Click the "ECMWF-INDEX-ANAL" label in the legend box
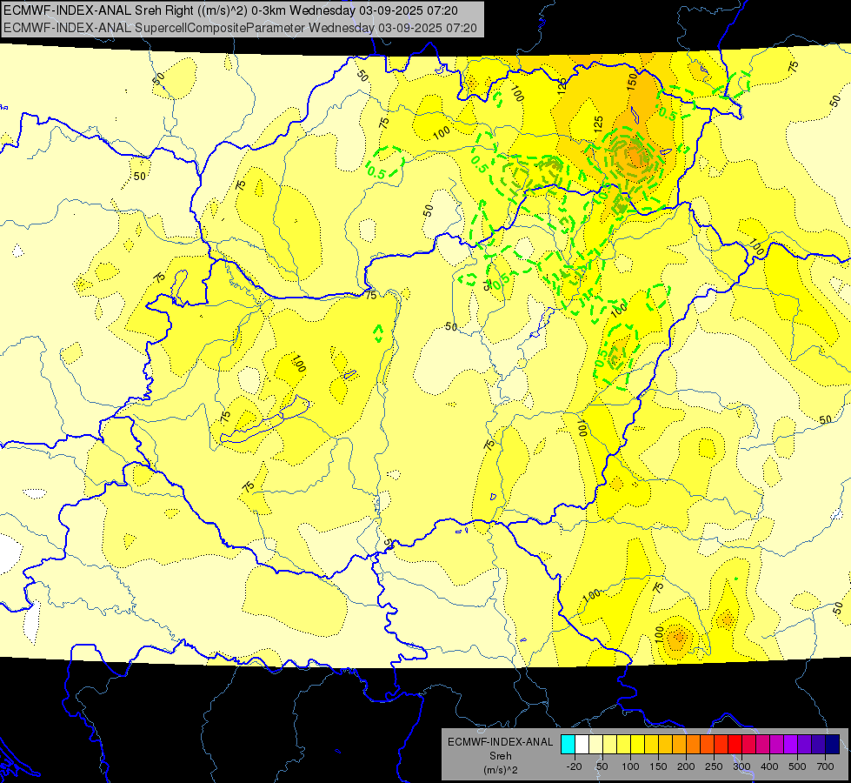This screenshot has height=783, width=851. click(x=501, y=742)
